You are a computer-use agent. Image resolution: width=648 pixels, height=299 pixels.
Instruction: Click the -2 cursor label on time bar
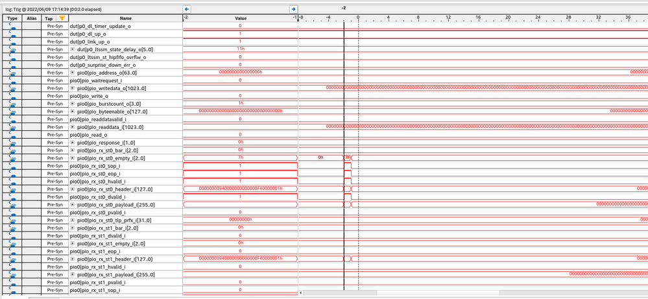click(x=344, y=8)
